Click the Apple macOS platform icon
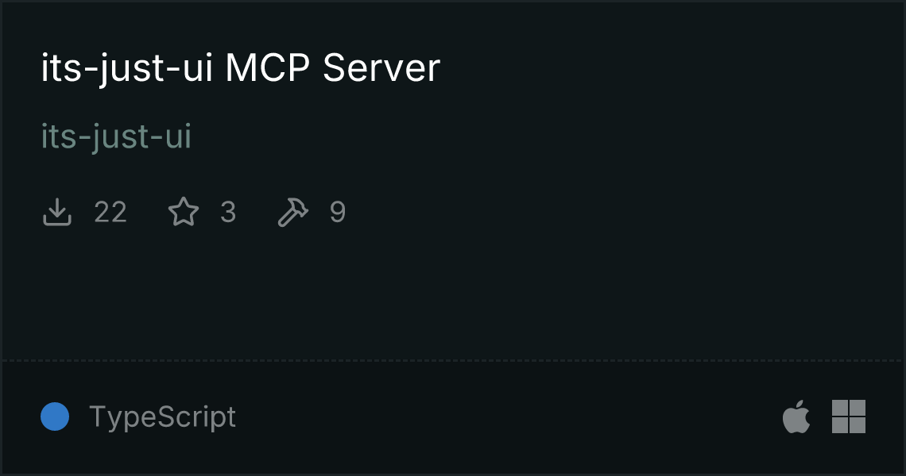The height and width of the screenshot is (476, 906). [796, 416]
